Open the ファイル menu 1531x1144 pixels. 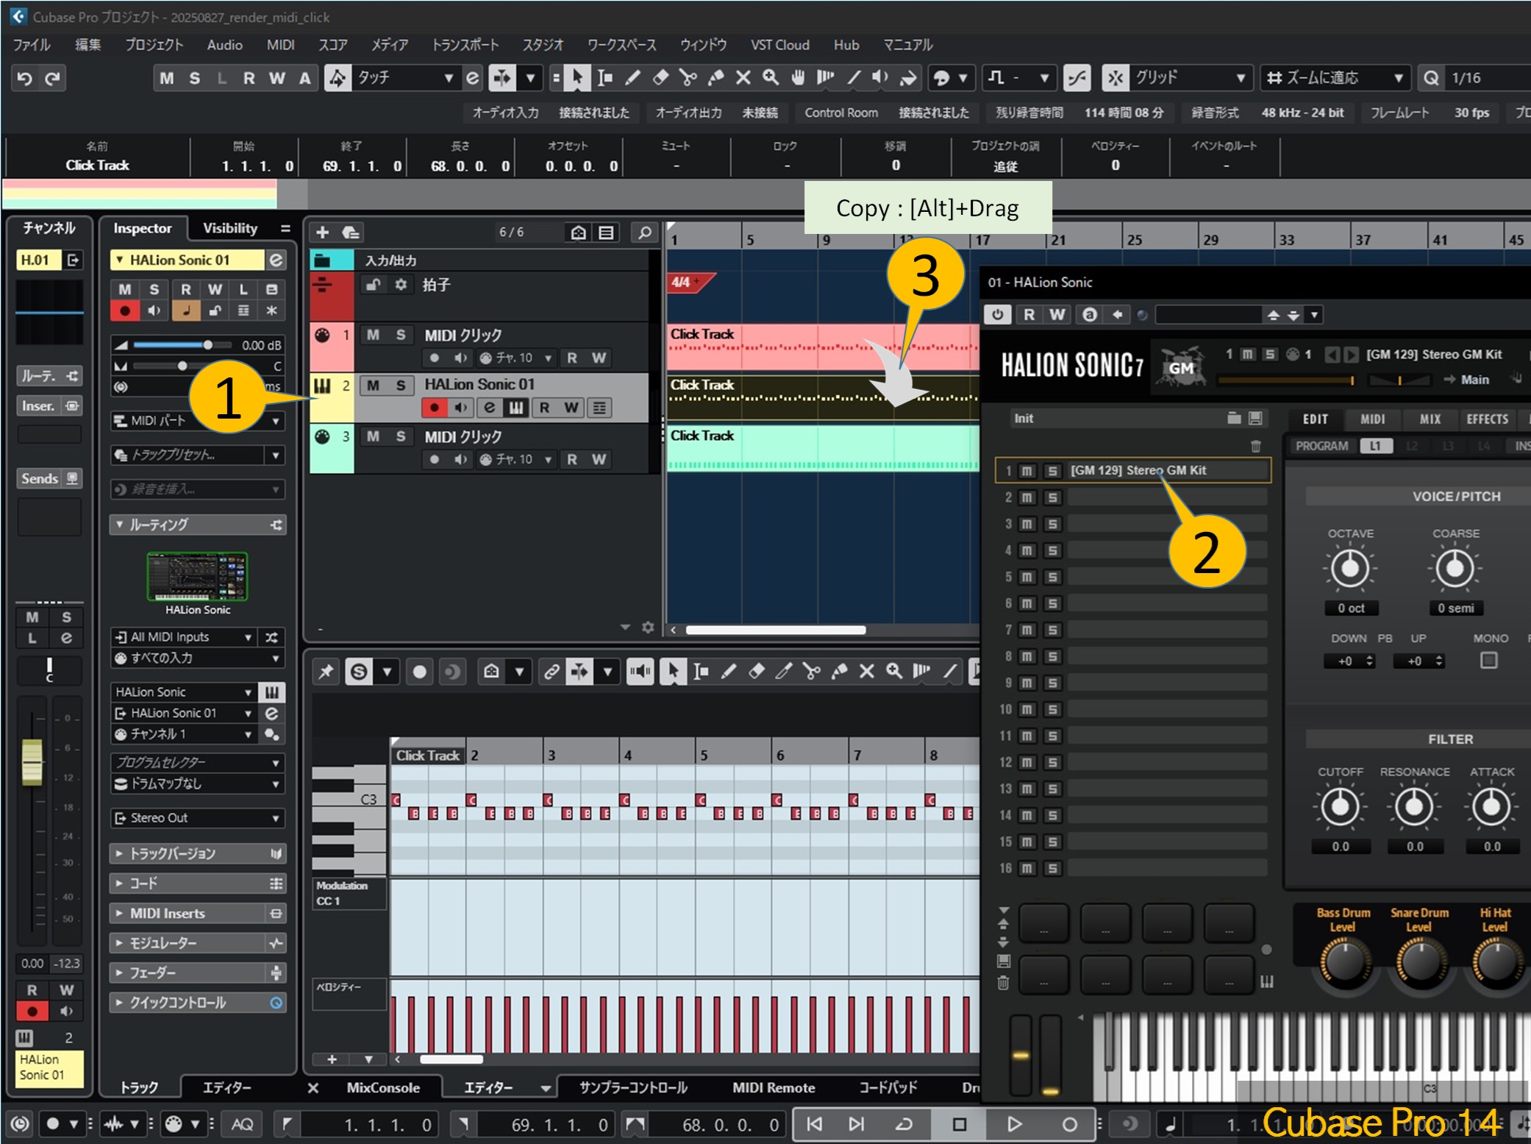pyautogui.click(x=32, y=45)
